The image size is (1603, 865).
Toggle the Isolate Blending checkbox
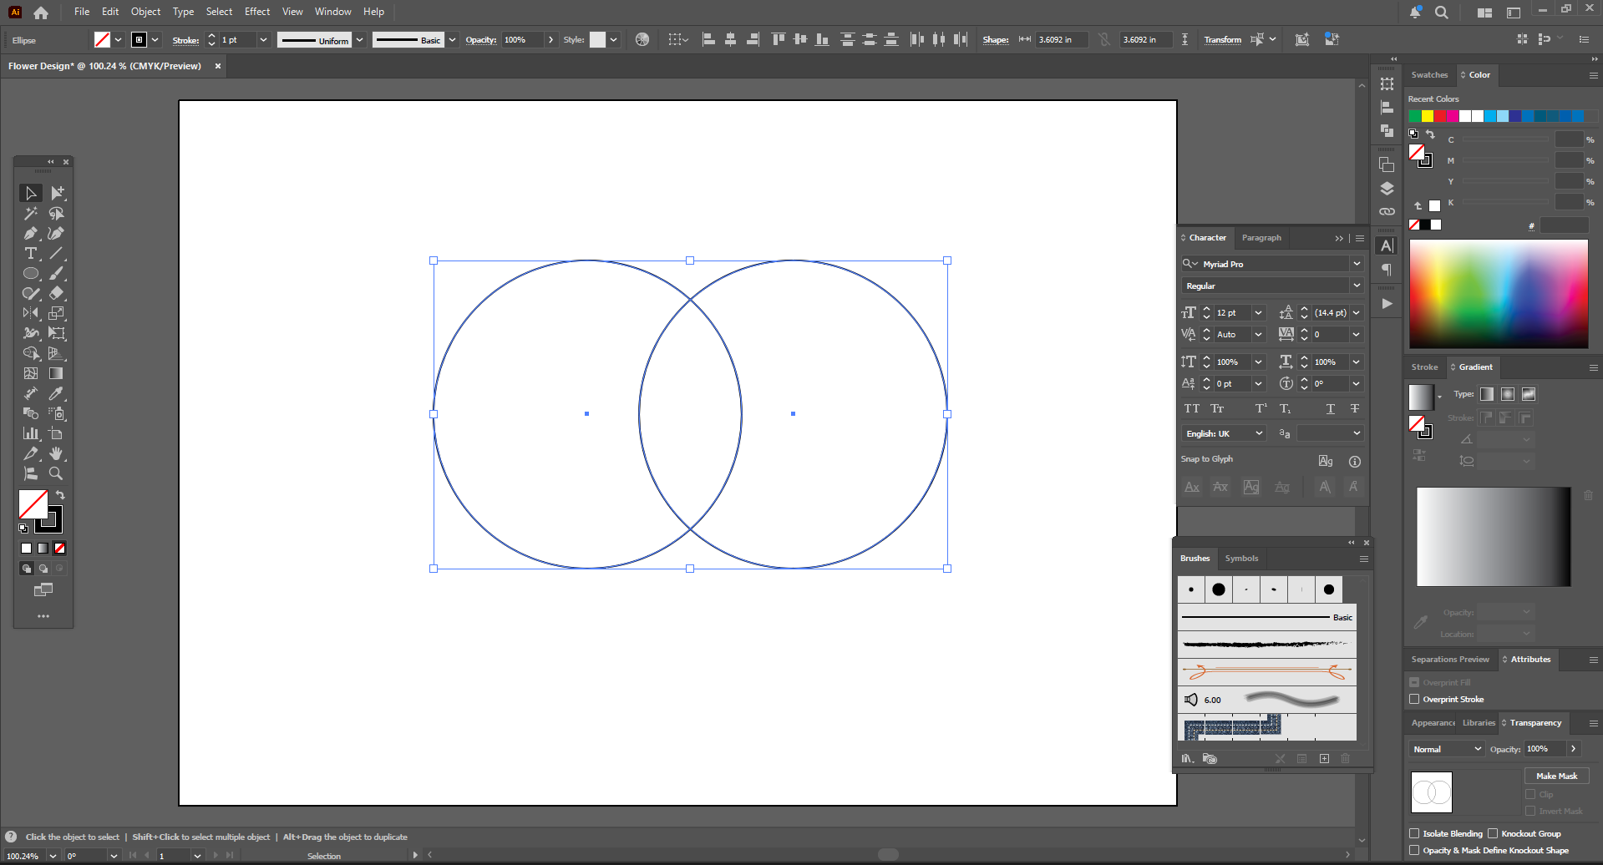[x=1414, y=833]
